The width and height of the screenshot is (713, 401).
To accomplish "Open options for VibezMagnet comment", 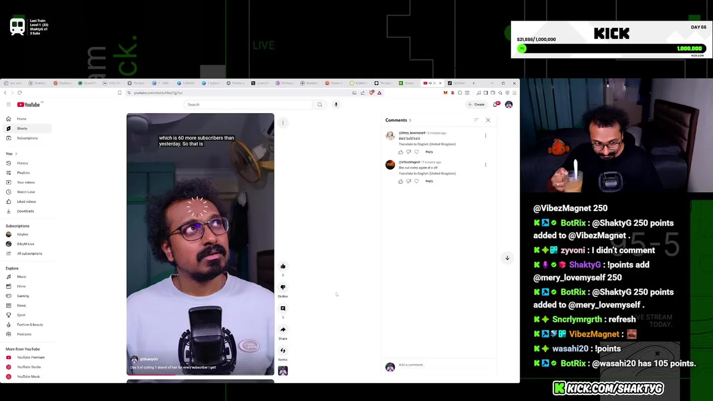I will pos(485,165).
